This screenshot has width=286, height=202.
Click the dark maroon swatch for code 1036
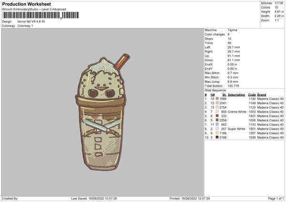coord(217,137)
